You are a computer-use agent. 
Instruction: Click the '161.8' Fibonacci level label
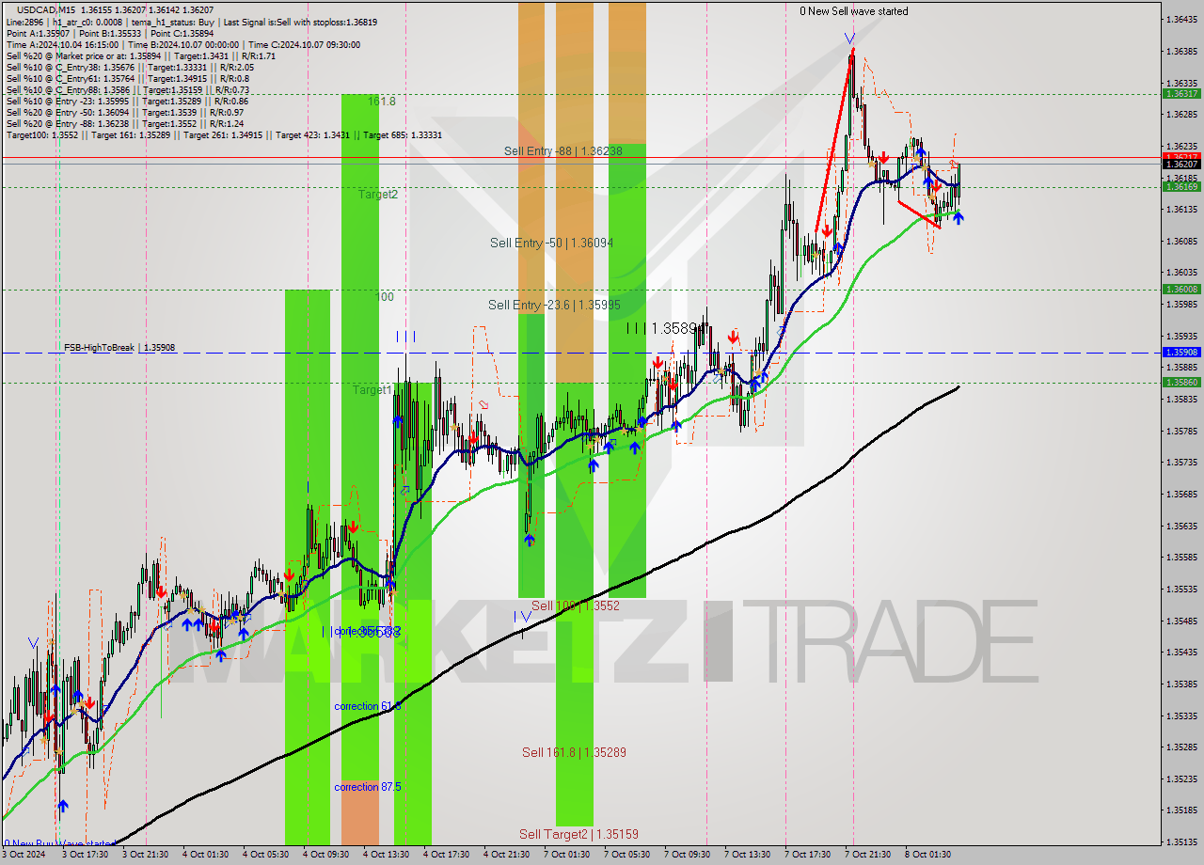381,101
